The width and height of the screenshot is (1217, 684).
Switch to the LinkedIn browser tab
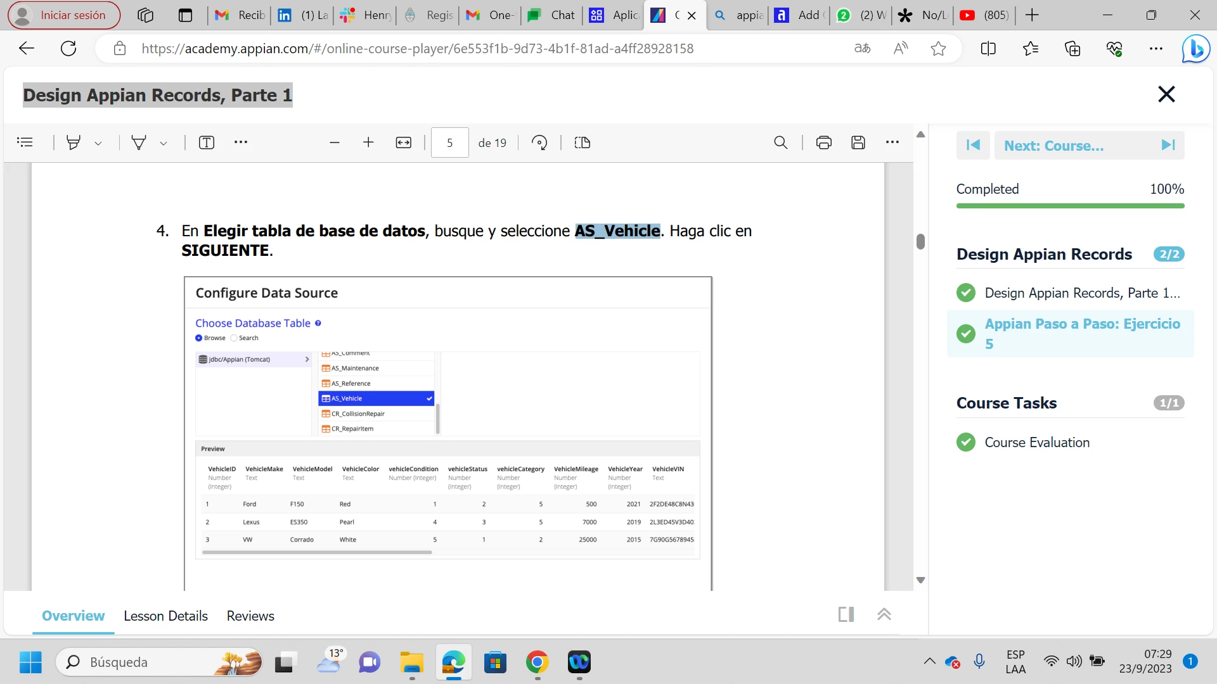(303, 15)
